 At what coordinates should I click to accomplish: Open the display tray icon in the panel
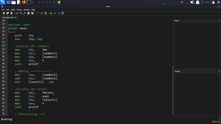(x=182, y=2)
